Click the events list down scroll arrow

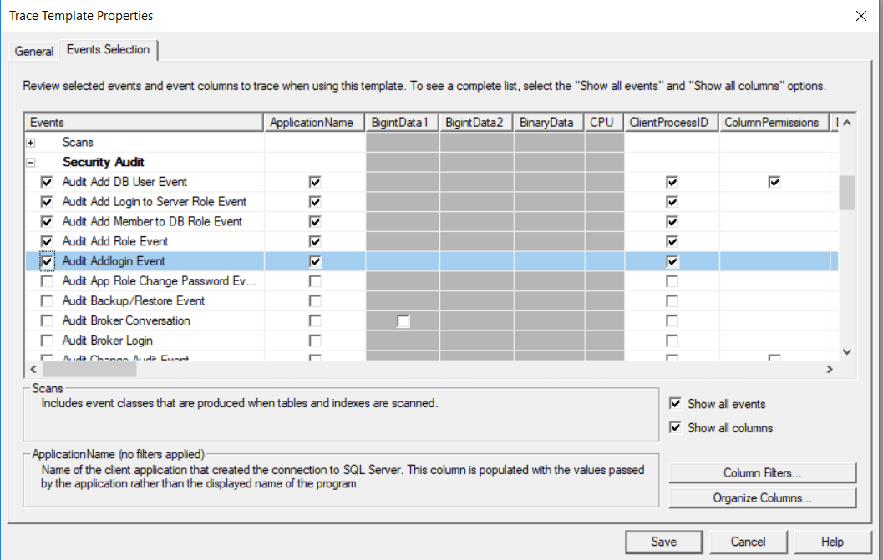click(x=847, y=351)
